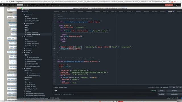Click the Replace All button
Screen dimensions: 182x102
[x=174, y=94]
